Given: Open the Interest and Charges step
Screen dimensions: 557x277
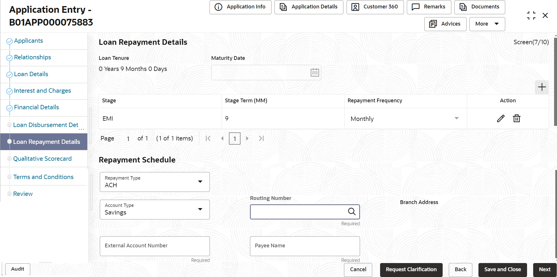Looking at the screenshot, I should (42, 91).
